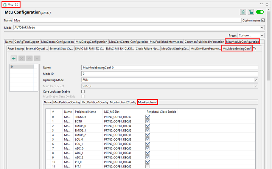Screen dimensions: 272x169
Task: Open the McuClockSettingCo... sub-tab
Action: coord(175,49)
